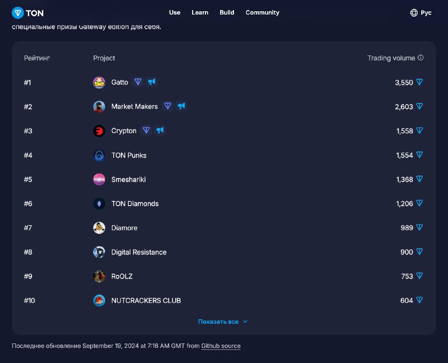The width and height of the screenshot is (448, 363).
Task: Expand the list with Показать все
Action: [x=222, y=322]
